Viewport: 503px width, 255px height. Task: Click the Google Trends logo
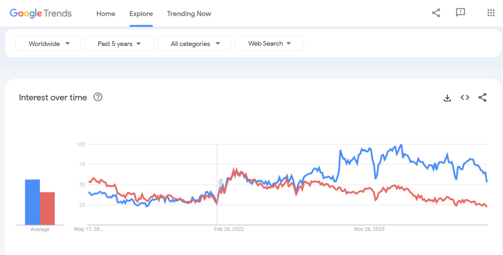point(41,13)
